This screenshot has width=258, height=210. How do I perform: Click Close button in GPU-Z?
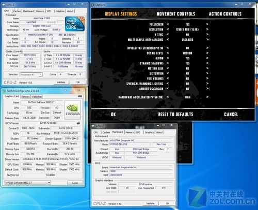pos(75,183)
